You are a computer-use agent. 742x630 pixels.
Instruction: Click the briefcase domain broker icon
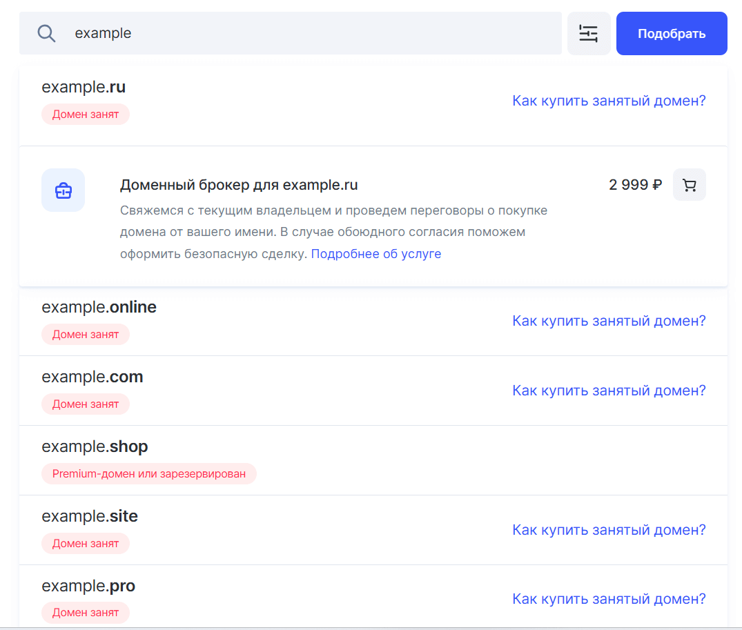(63, 190)
